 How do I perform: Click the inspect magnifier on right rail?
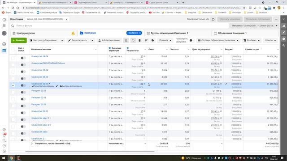[284, 46]
